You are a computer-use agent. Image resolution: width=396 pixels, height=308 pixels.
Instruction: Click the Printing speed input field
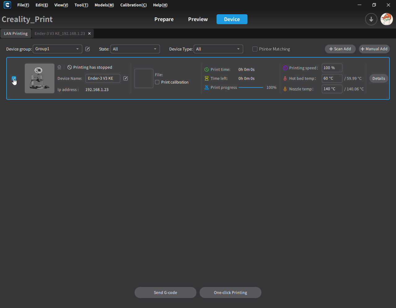(332, 68)
